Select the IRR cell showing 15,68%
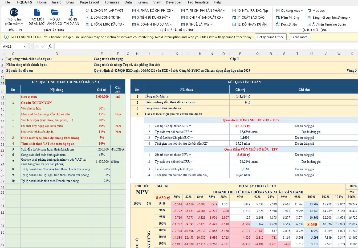Screen dimensions: 358x248 coord(240,132)
